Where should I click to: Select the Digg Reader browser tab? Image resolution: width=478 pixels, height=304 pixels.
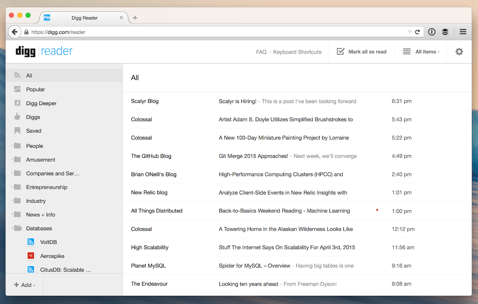pos(84,18)
